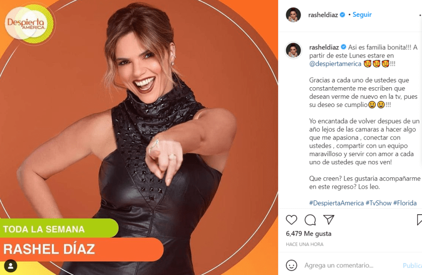Open rasheldiaz username in caption
Viewport: 422px width, 275px height.
[324, 47]
